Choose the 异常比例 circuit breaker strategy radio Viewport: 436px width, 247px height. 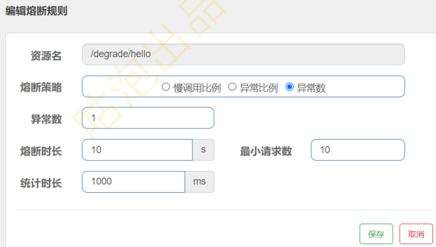tap(232, 88)
